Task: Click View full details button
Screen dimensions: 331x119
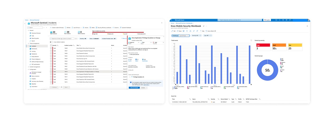Action: (x=134, y=87)
